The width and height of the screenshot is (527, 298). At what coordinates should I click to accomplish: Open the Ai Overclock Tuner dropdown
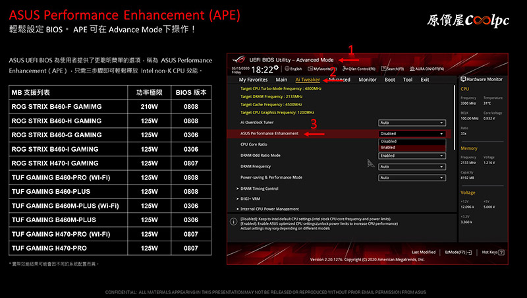pyautogui.click(x=412, y=123)
